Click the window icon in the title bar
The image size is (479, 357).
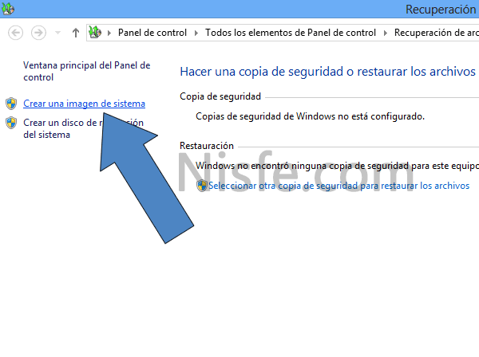[x=9, y=10]
